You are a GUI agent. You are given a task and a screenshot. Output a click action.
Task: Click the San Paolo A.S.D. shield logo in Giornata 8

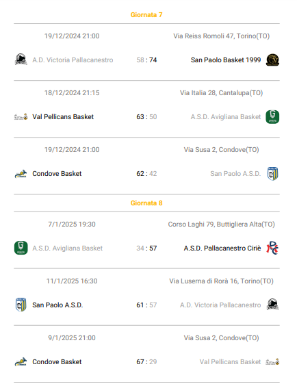click(x=21, y=305)
